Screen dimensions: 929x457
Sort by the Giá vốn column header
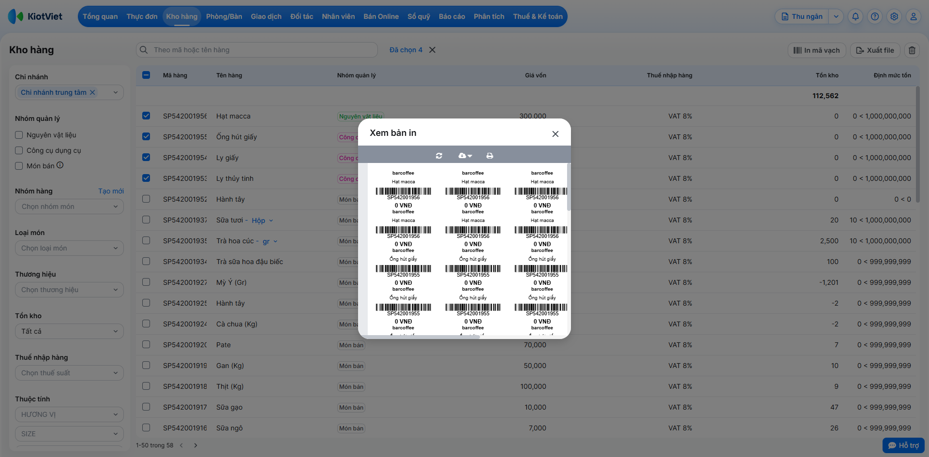coord(536,75)
